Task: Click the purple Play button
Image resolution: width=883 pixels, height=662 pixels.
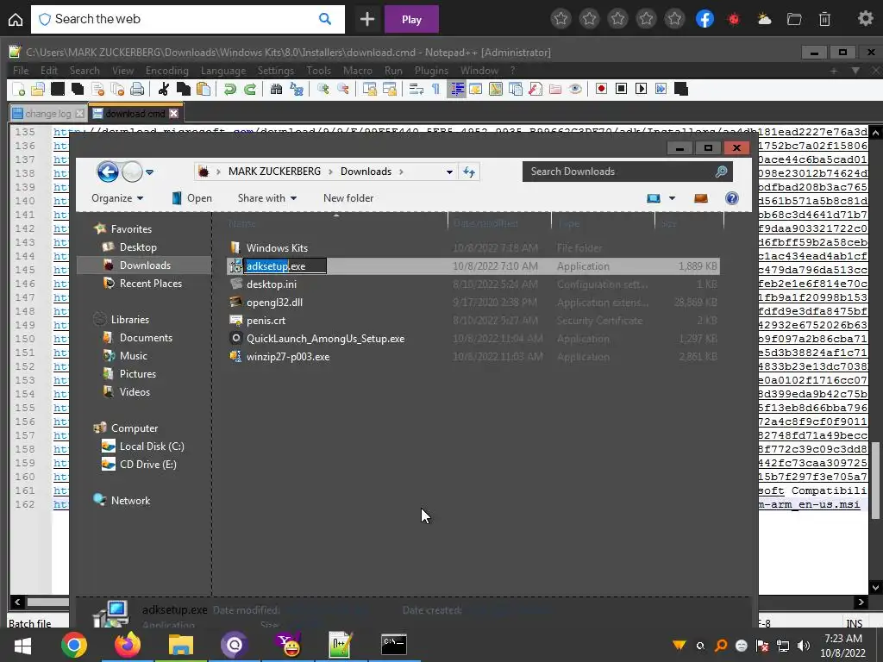Action: pyautogui.click(x=411, y=20)
